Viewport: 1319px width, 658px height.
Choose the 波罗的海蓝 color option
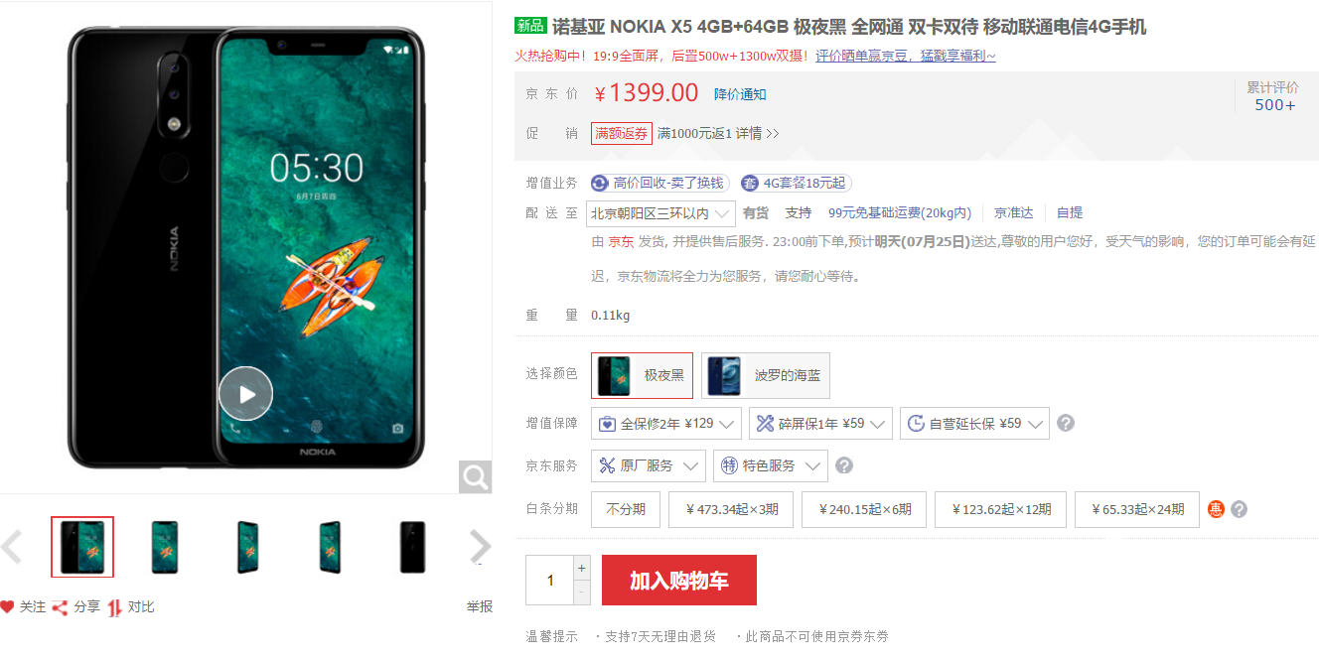(766, 375)
